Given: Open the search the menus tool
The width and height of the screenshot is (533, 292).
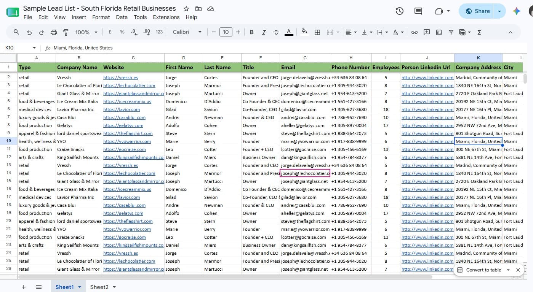Looking at the screenshot, I should pos(16,32).
